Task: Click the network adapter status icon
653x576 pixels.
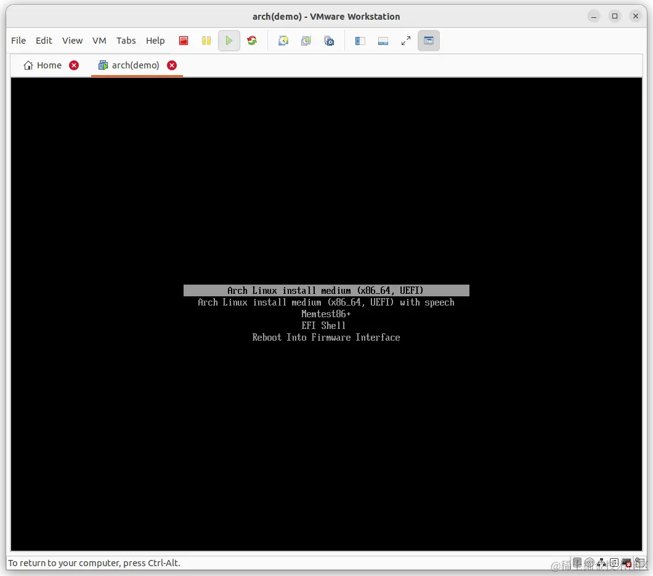Action: (x=601, y=563)
